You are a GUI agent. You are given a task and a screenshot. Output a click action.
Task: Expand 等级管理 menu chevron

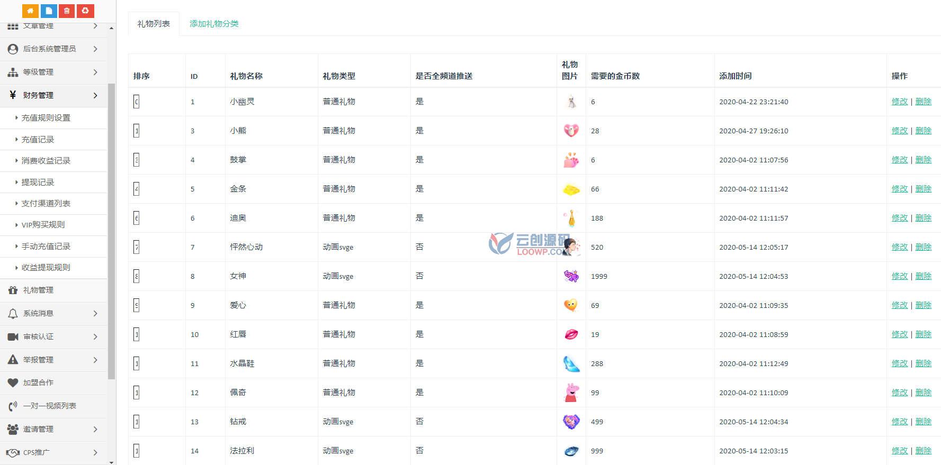95,72
